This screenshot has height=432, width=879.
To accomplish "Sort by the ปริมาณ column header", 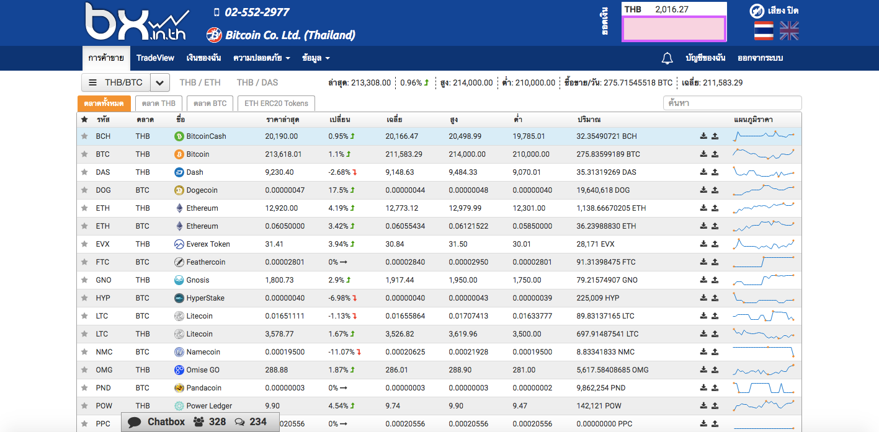I will (589, 120).
